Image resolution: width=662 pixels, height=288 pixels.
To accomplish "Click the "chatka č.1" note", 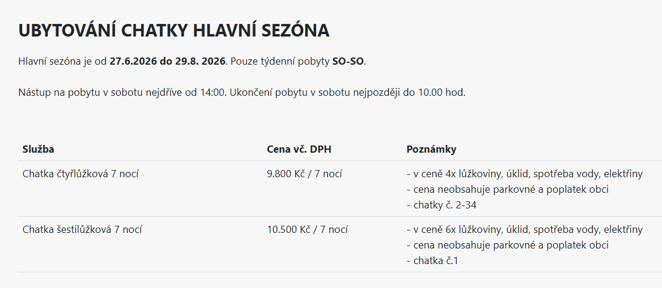I will tap(432, 260).
